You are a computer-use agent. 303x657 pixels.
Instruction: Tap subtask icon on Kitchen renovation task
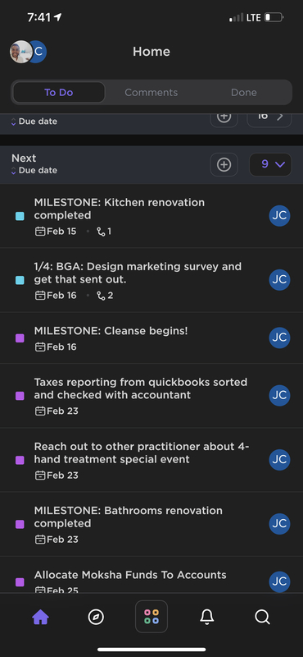point(101,232)
